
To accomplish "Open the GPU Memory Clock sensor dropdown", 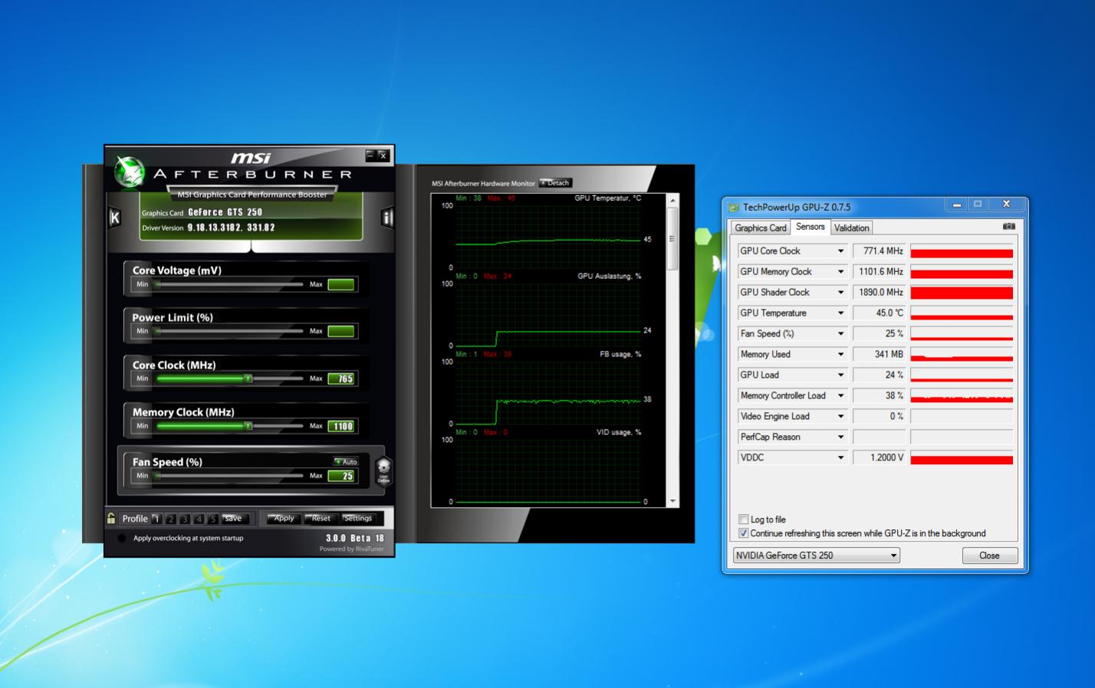I will pyautogui.click(x=840, y=271).
